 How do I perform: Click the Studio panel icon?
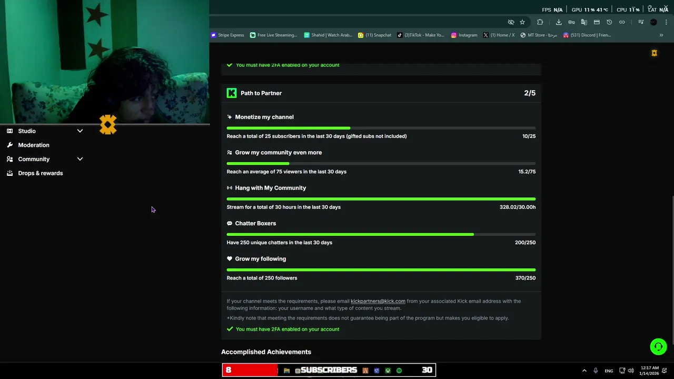pos(9,131)
